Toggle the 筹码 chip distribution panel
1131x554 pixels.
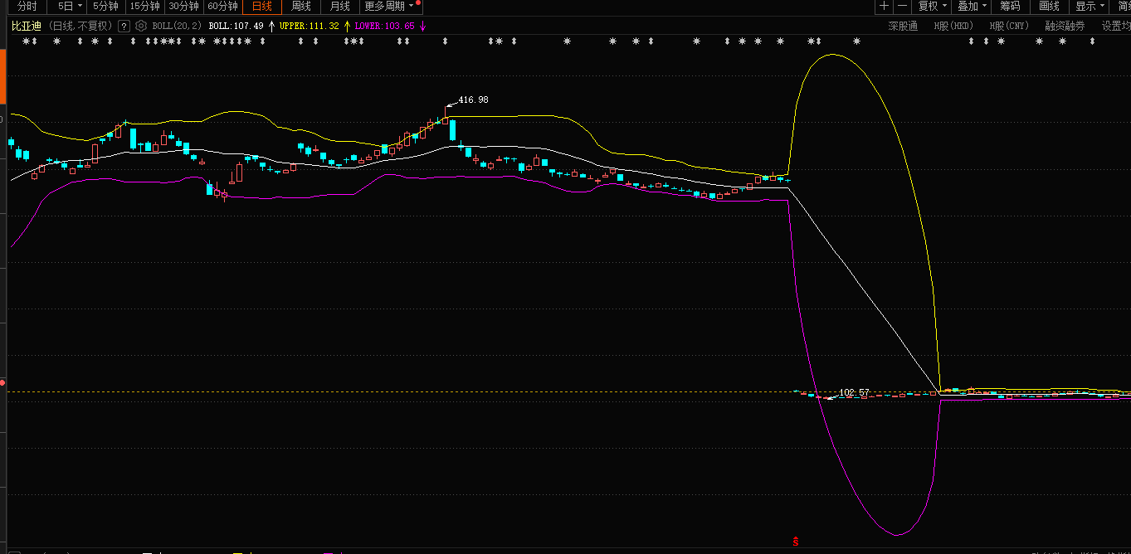click(1010, 7)
